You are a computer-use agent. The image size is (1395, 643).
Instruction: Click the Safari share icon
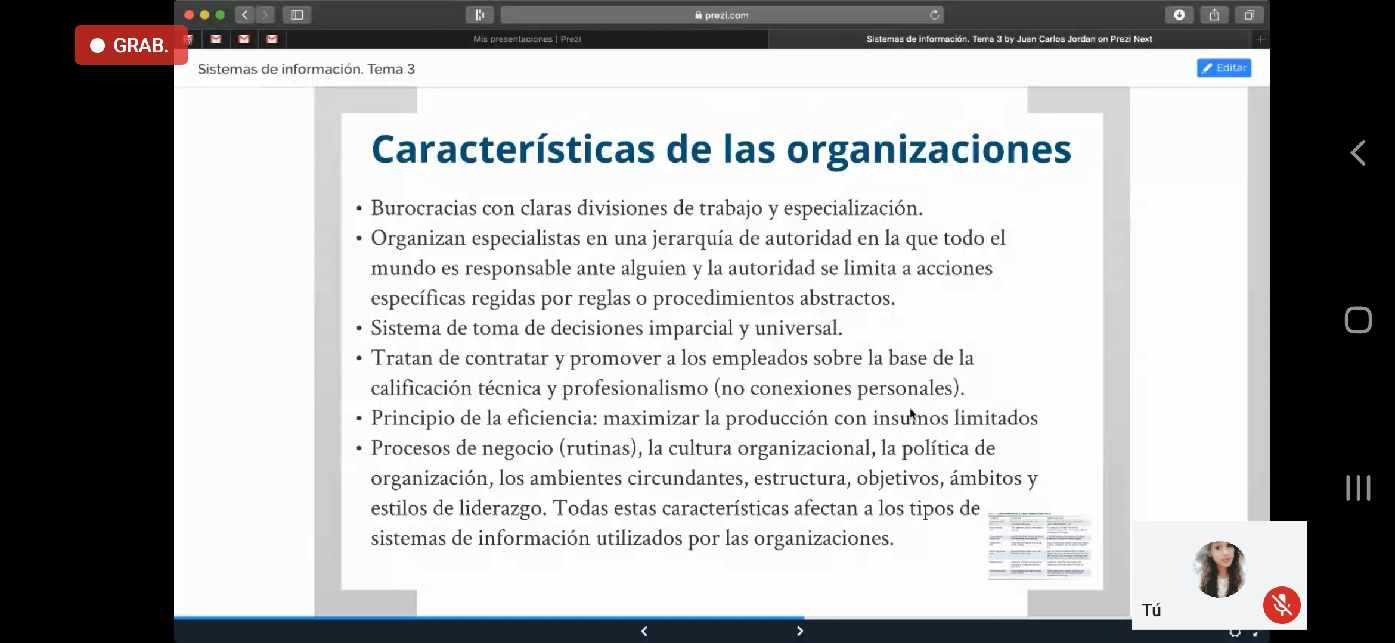pos(1214,15)
